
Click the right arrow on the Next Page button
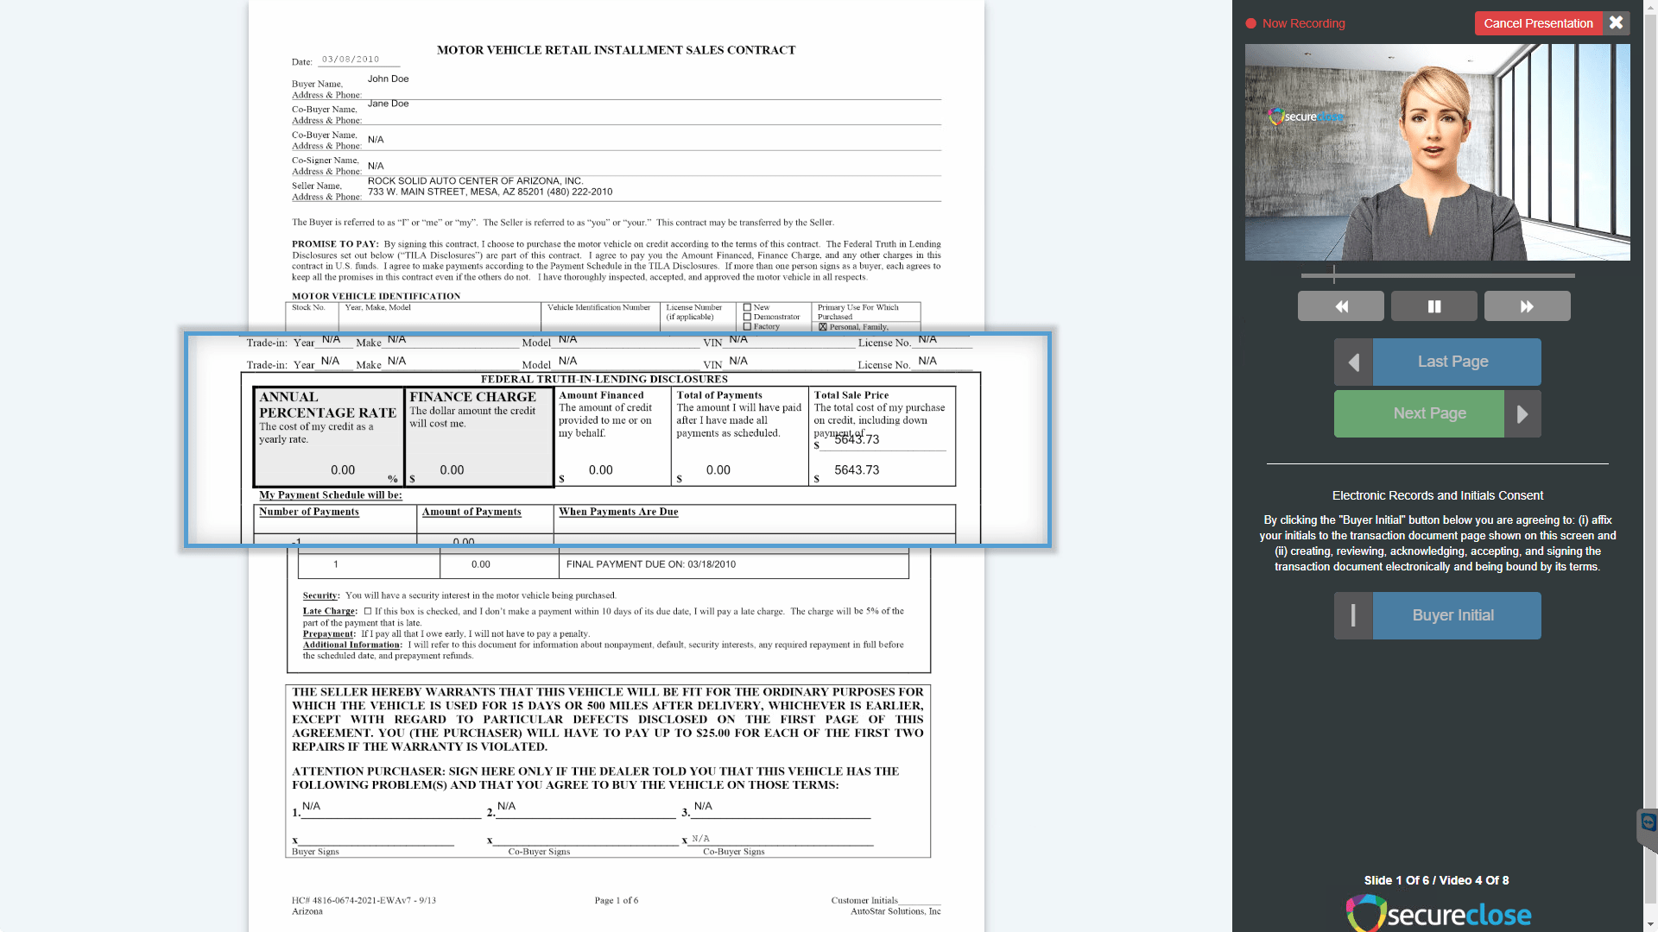[1523, 413]
